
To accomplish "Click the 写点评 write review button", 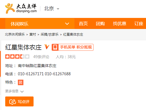I will point(19,101).
